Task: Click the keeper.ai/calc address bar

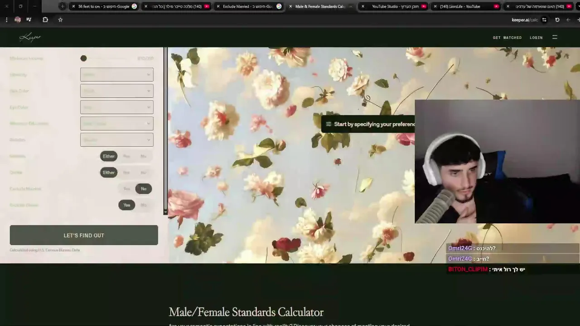Action: [x=525, y=20]
